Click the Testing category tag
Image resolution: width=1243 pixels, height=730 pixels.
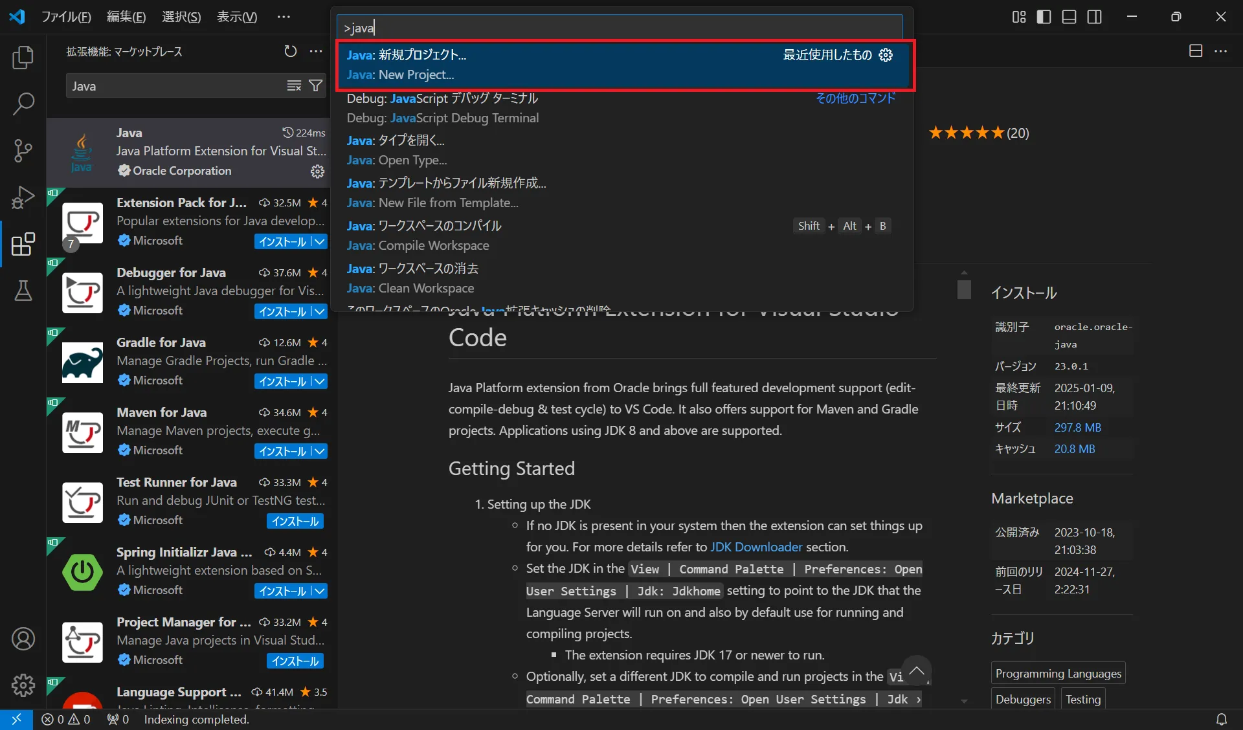pos(1083,699)
